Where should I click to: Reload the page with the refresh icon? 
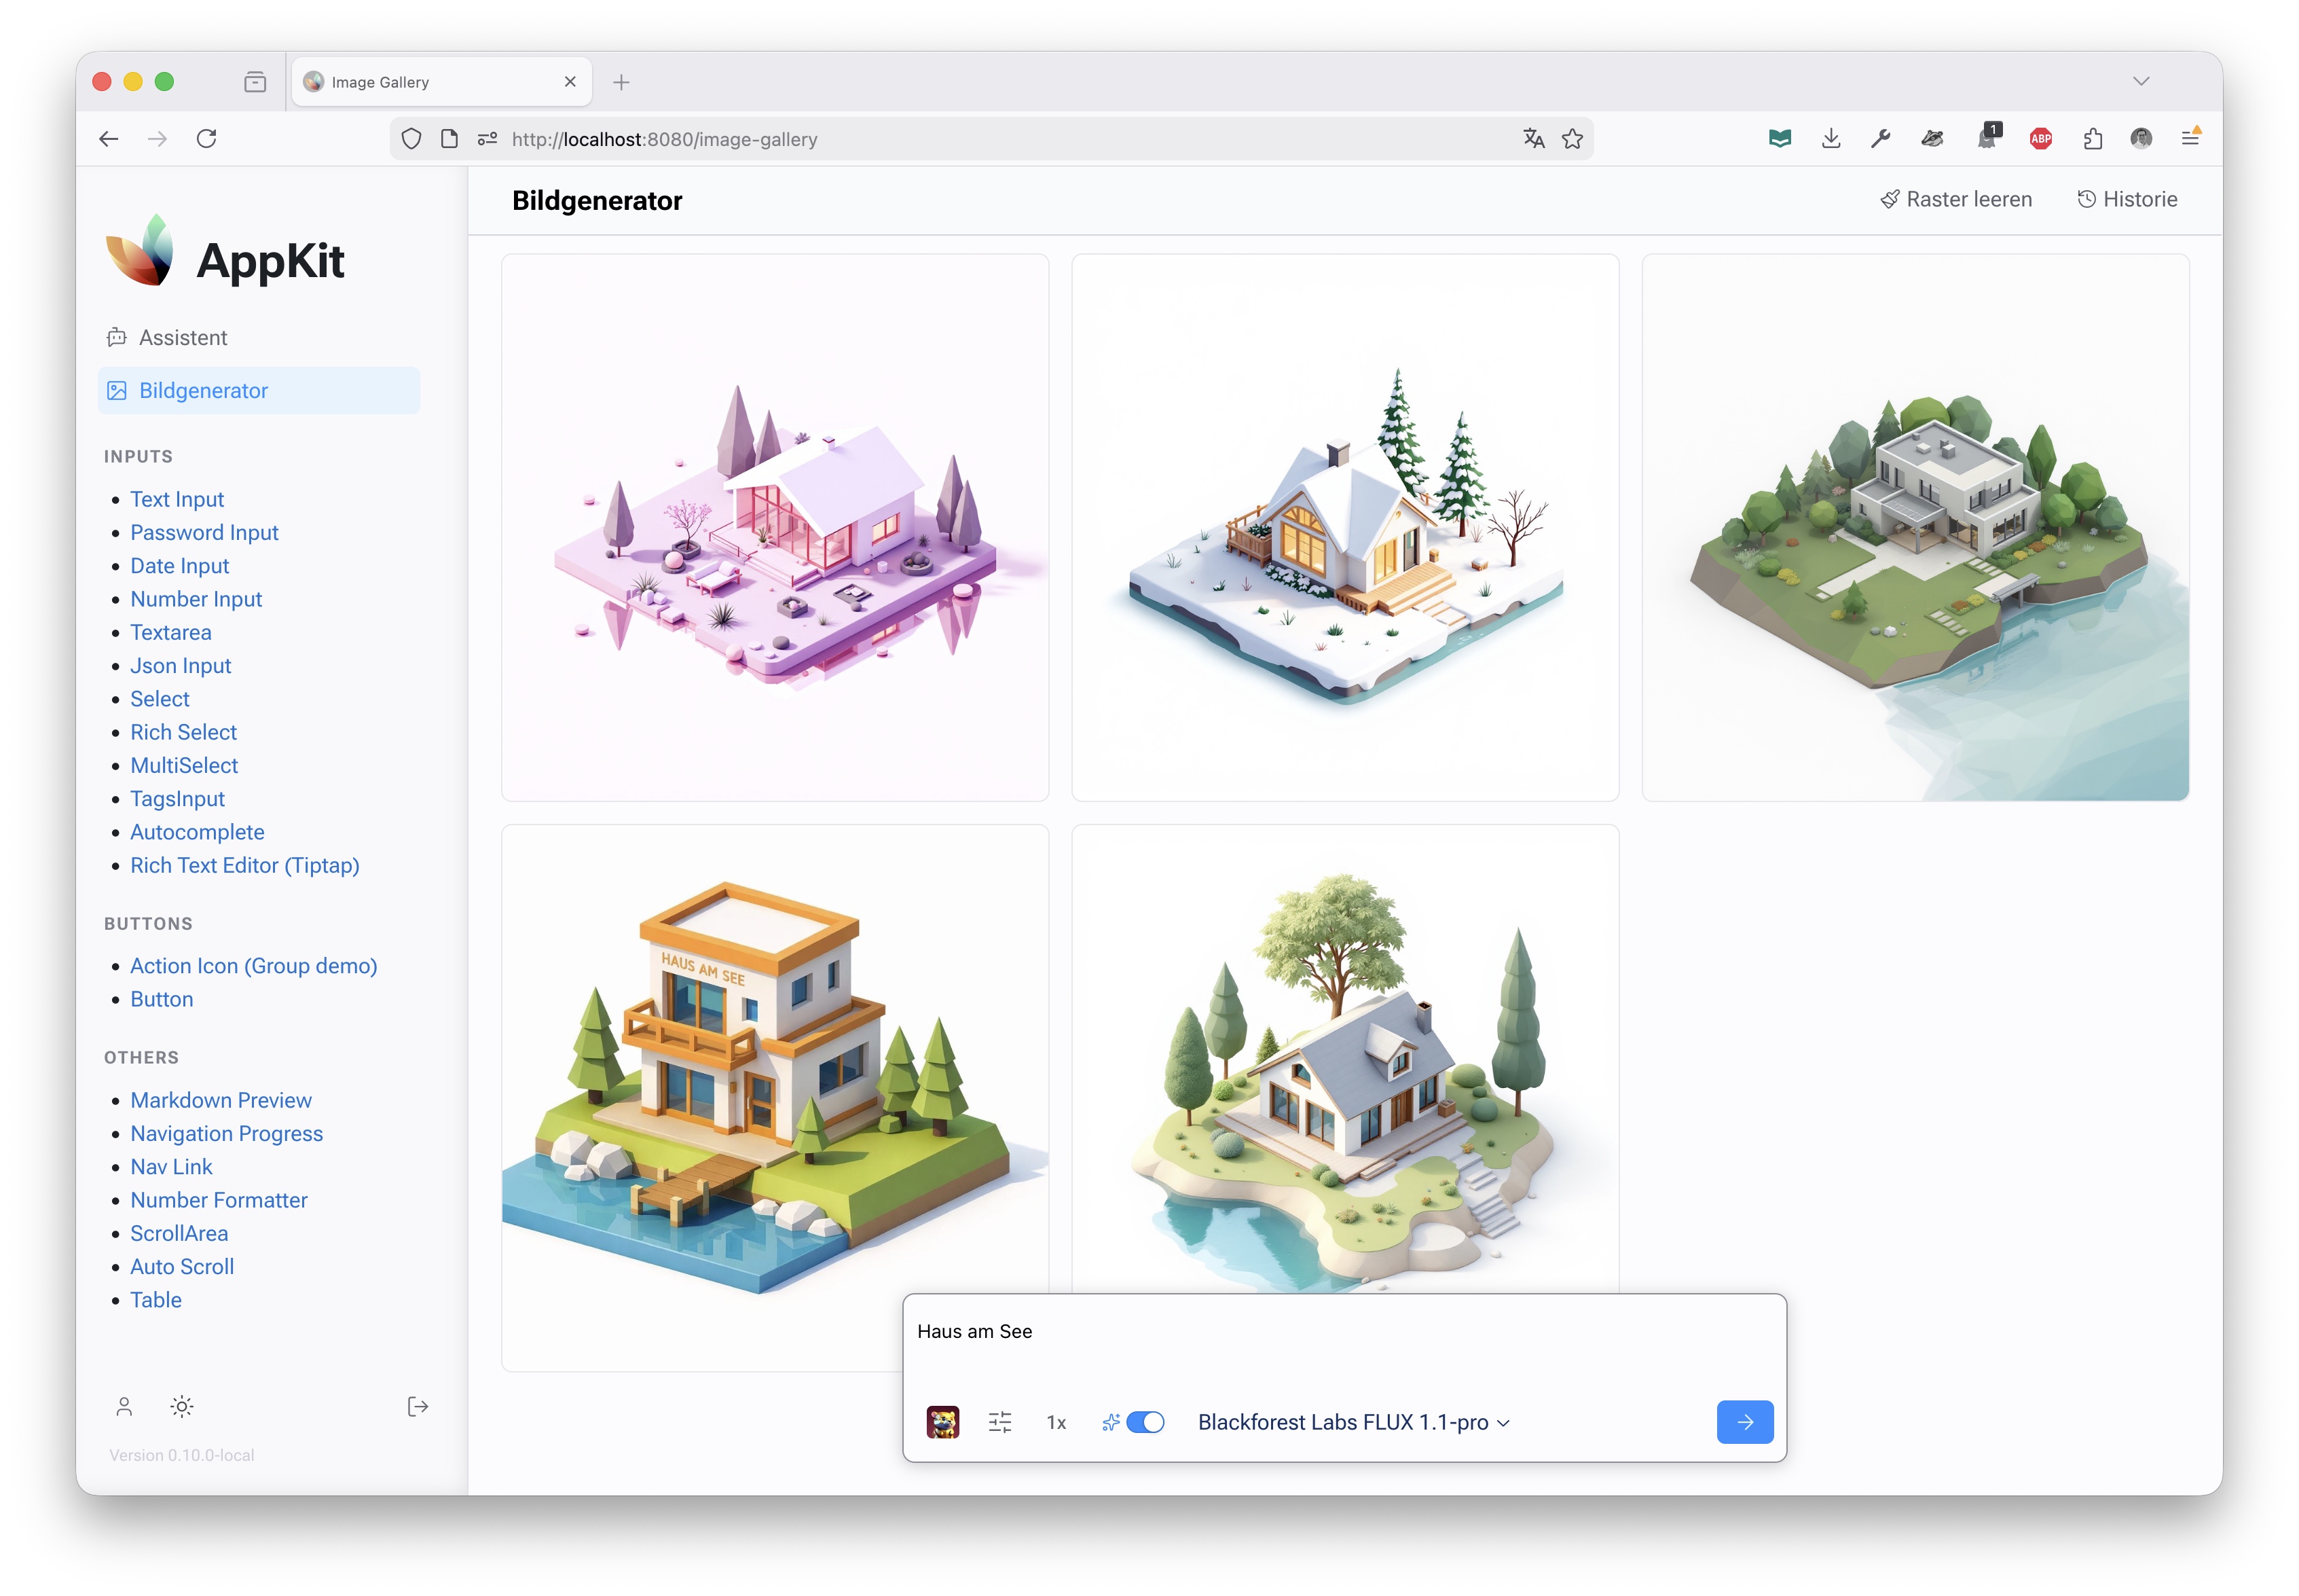[x=207, y=139]
